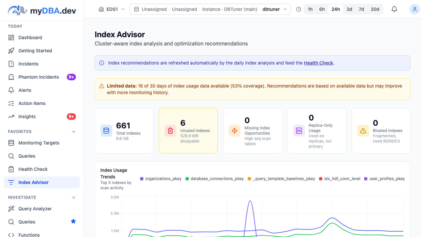The width and height of the screenshot is (421, 237).
Task: Open the EDS1 organization dropdown
Action: 112,9
